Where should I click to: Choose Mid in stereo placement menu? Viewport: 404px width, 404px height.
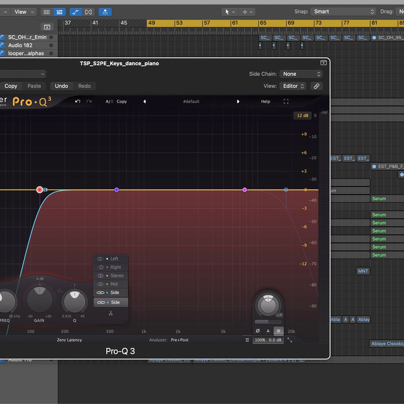tap(111, 284)
